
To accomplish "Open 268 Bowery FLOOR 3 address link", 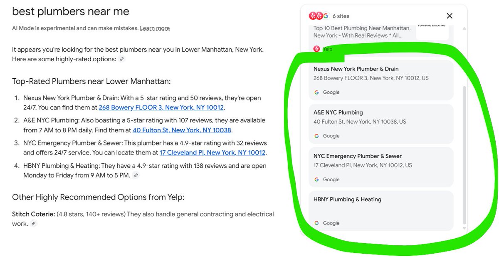I will (x=161, y=107).
